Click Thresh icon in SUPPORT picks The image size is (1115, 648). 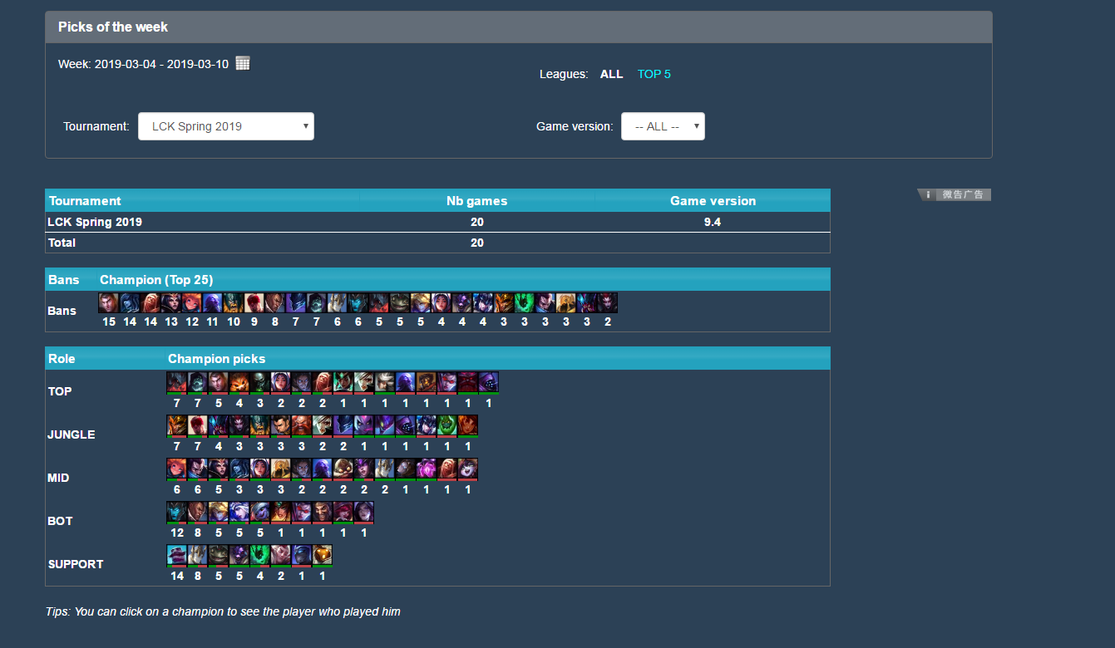click(x=259, y=555)
